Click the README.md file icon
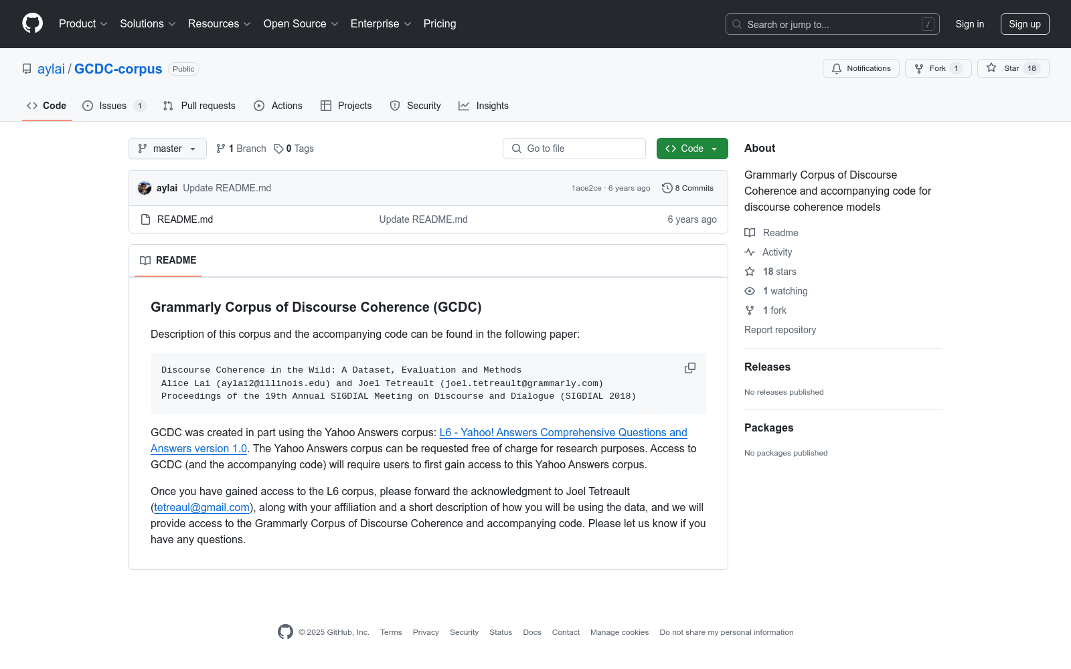Viewport: 1071px width, 669px height. (146, 219)
